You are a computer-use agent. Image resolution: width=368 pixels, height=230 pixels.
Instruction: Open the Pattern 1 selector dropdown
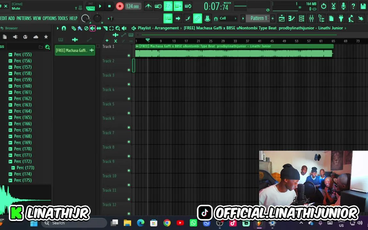pos(258,18)
